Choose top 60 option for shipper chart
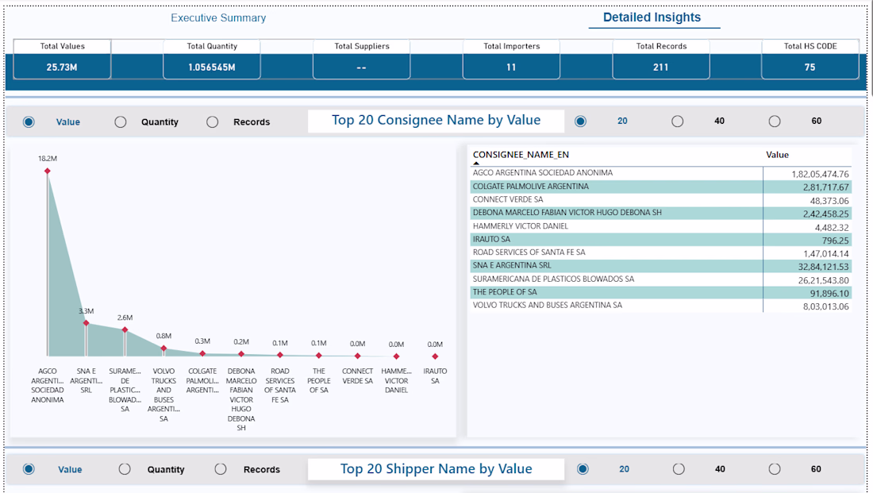This screenshot has height=493, width=873. pyautogui.click(x=775, y=469)
